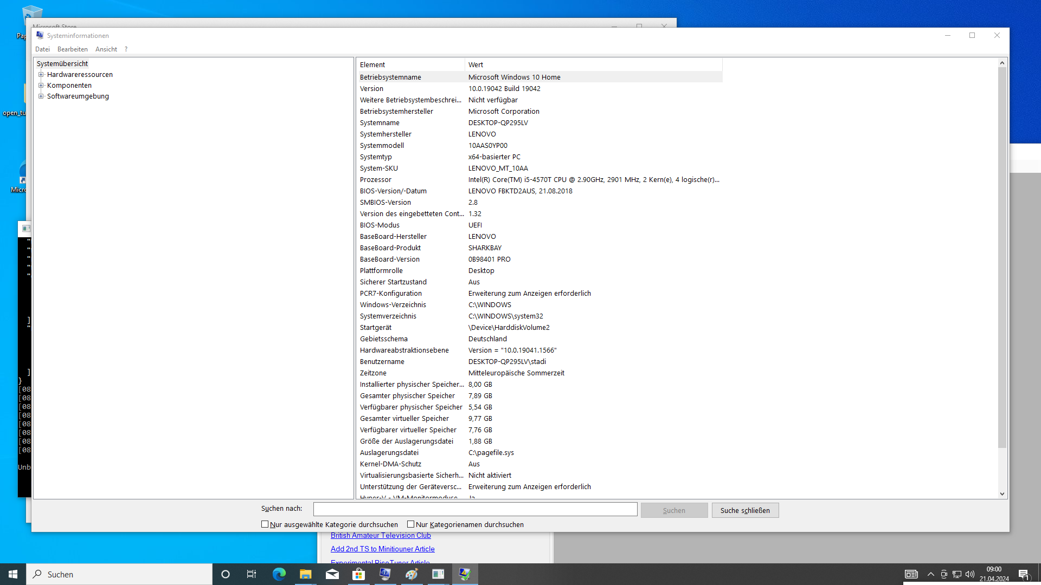Open the touch keyboard tray icon
The image size is (1041, 585).
[x=911, y=574]
